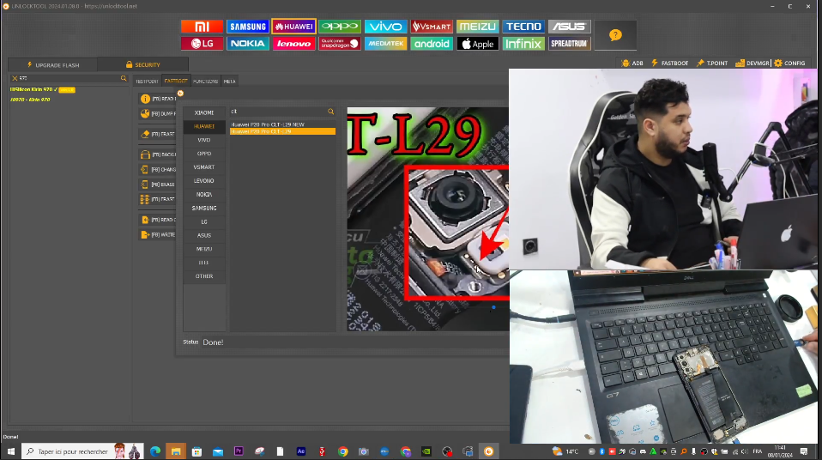
Task: Open the CONFIG settings
Action: tap(789, 63)
